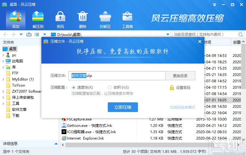
Task: Click GetIcon.exe - 快捷方式.lnk file name
Action: coord(89,125)
